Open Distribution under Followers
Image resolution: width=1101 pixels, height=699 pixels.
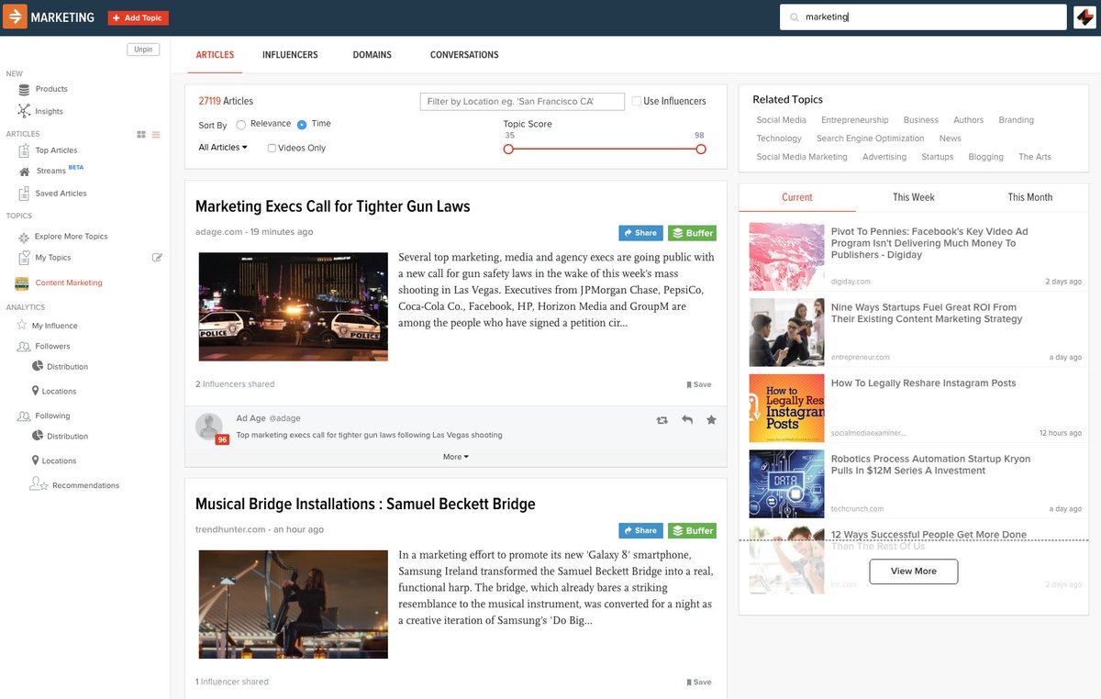pos(67,366)
